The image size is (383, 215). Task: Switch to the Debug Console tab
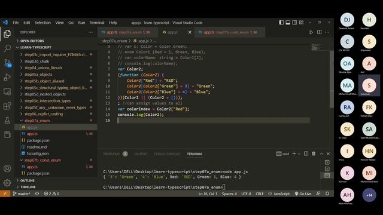tap(166, 154)
